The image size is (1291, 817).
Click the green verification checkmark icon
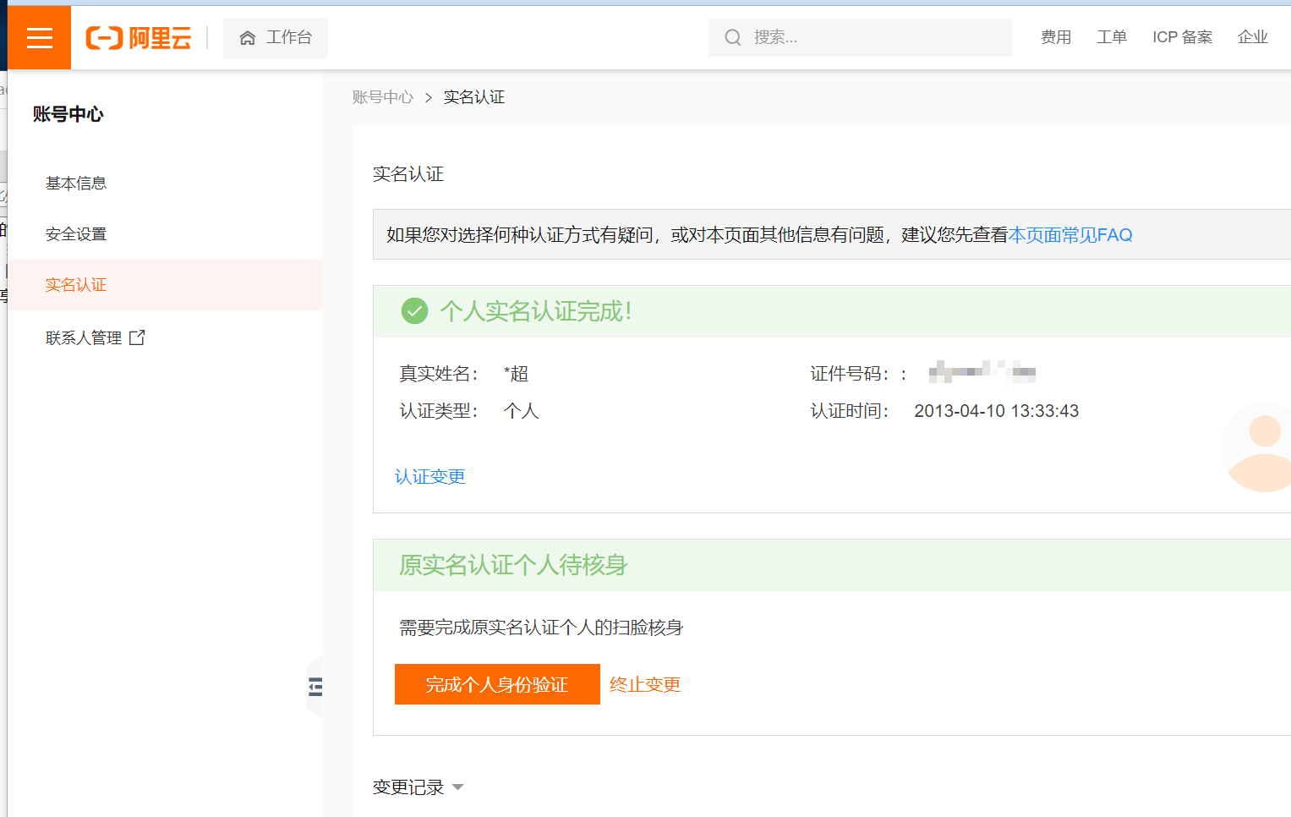(414, 311)
